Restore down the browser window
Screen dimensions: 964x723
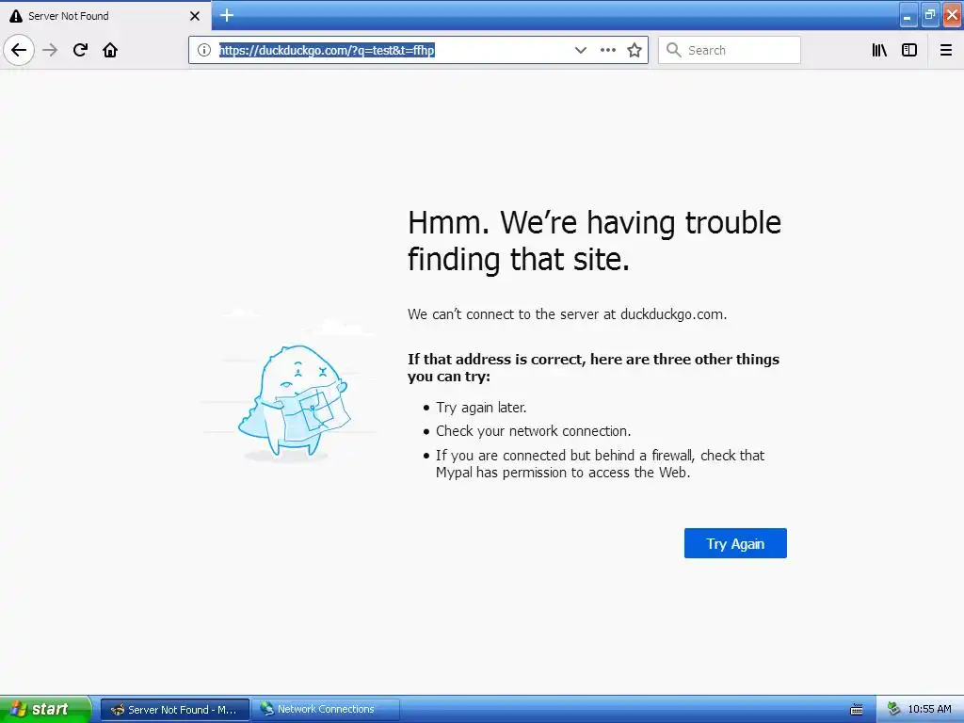click(x=930, y=15)
